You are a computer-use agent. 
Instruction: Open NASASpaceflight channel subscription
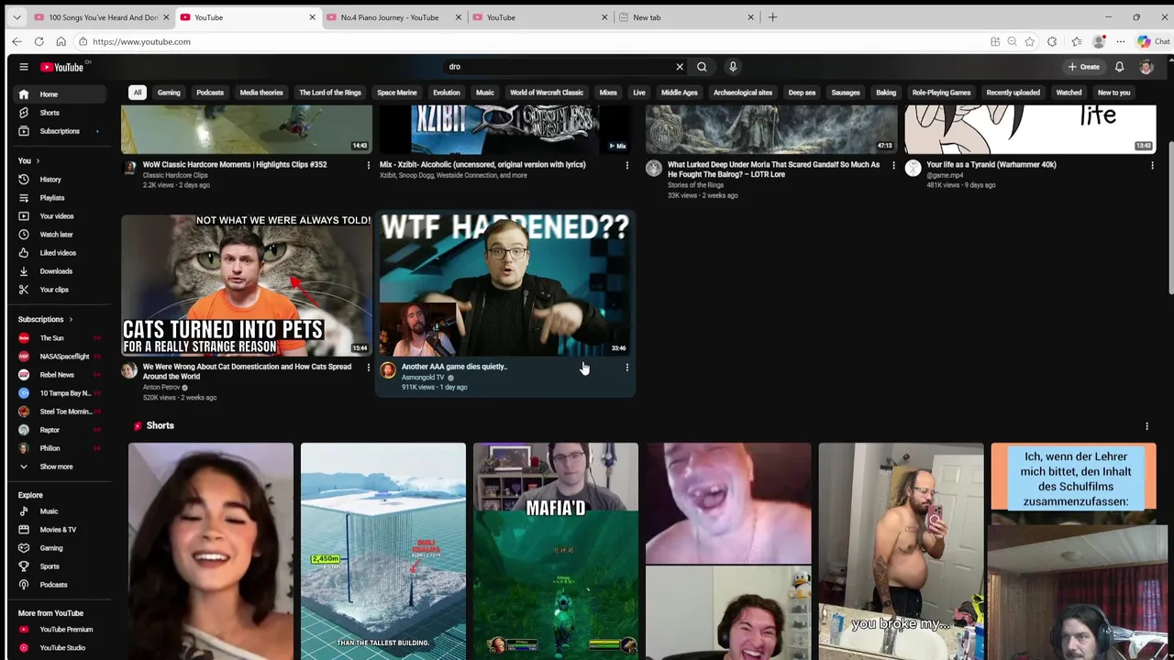pos(59,357)
